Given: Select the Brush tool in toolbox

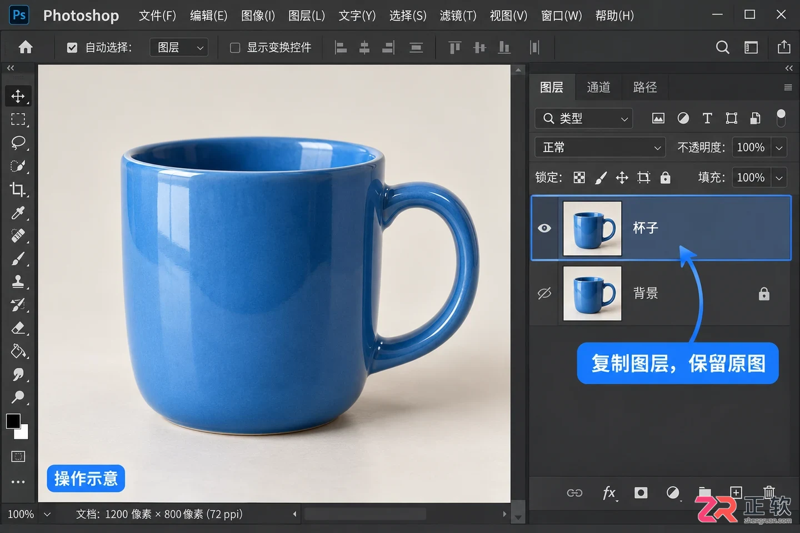Looking at the screenshot, I should coord(18,259).
